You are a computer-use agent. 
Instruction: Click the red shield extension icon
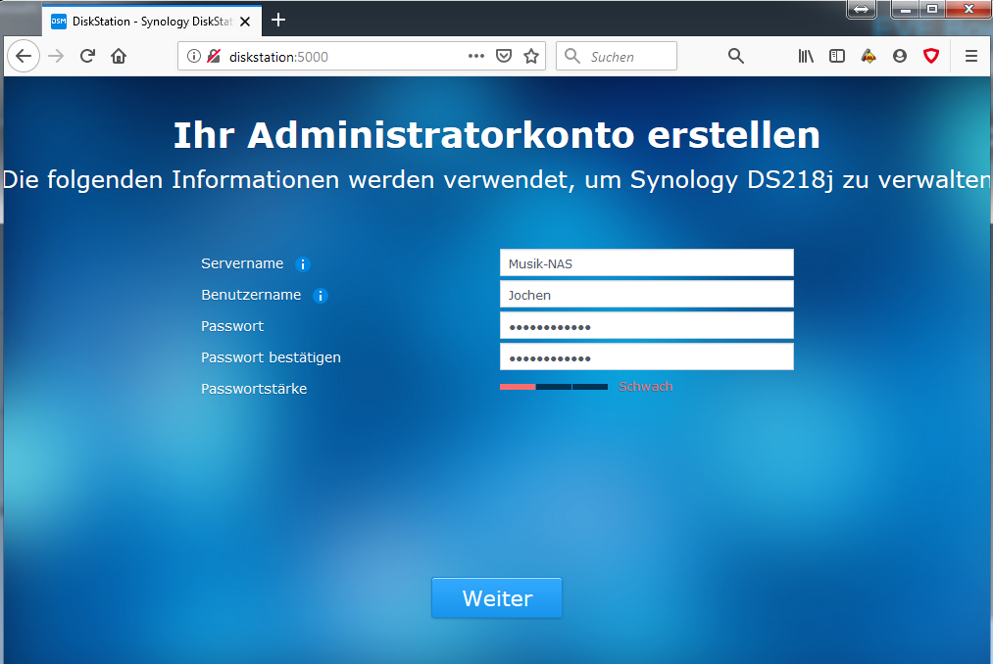pyautogui.click(x=931, y=57)
